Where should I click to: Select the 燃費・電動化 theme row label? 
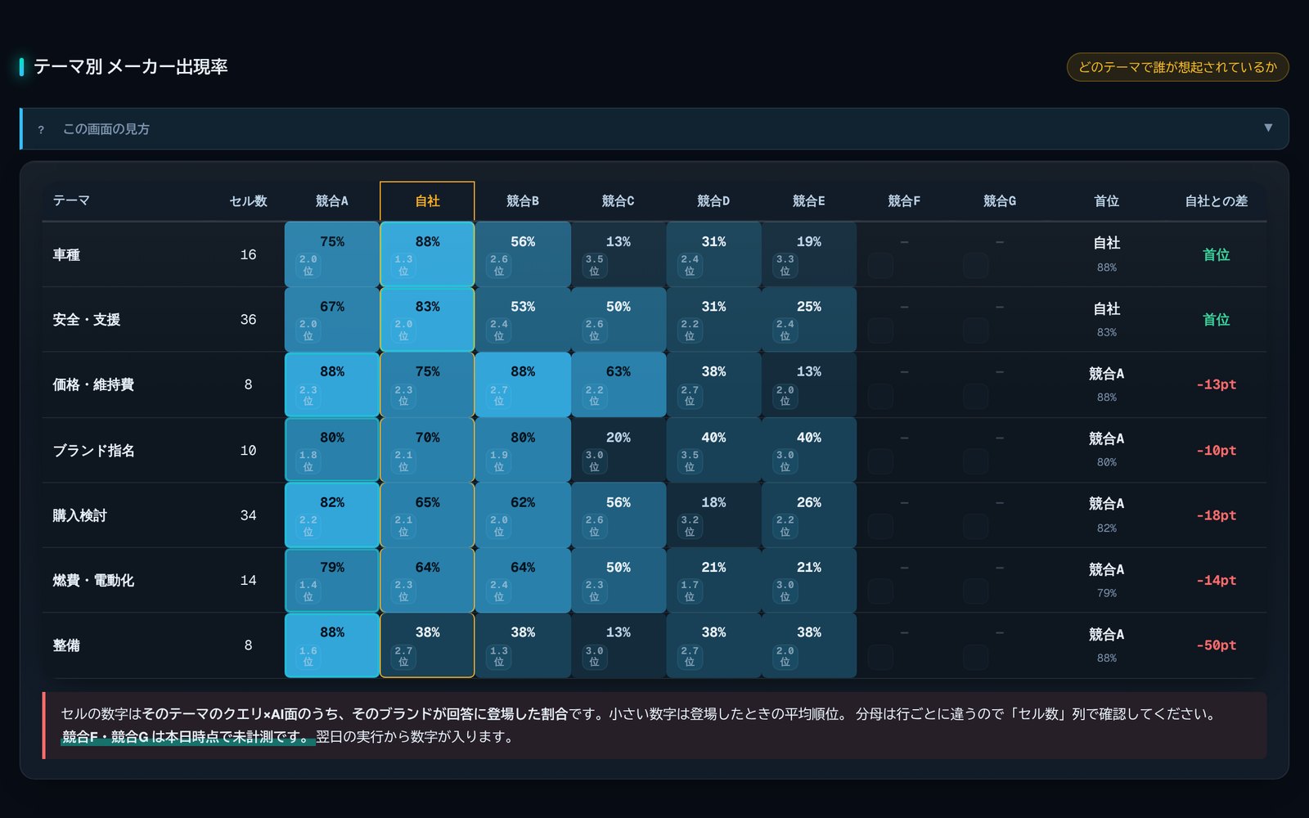(x=93, y=581)
